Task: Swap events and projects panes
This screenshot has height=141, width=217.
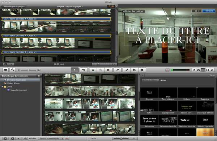Action: [x=13, y=70]
